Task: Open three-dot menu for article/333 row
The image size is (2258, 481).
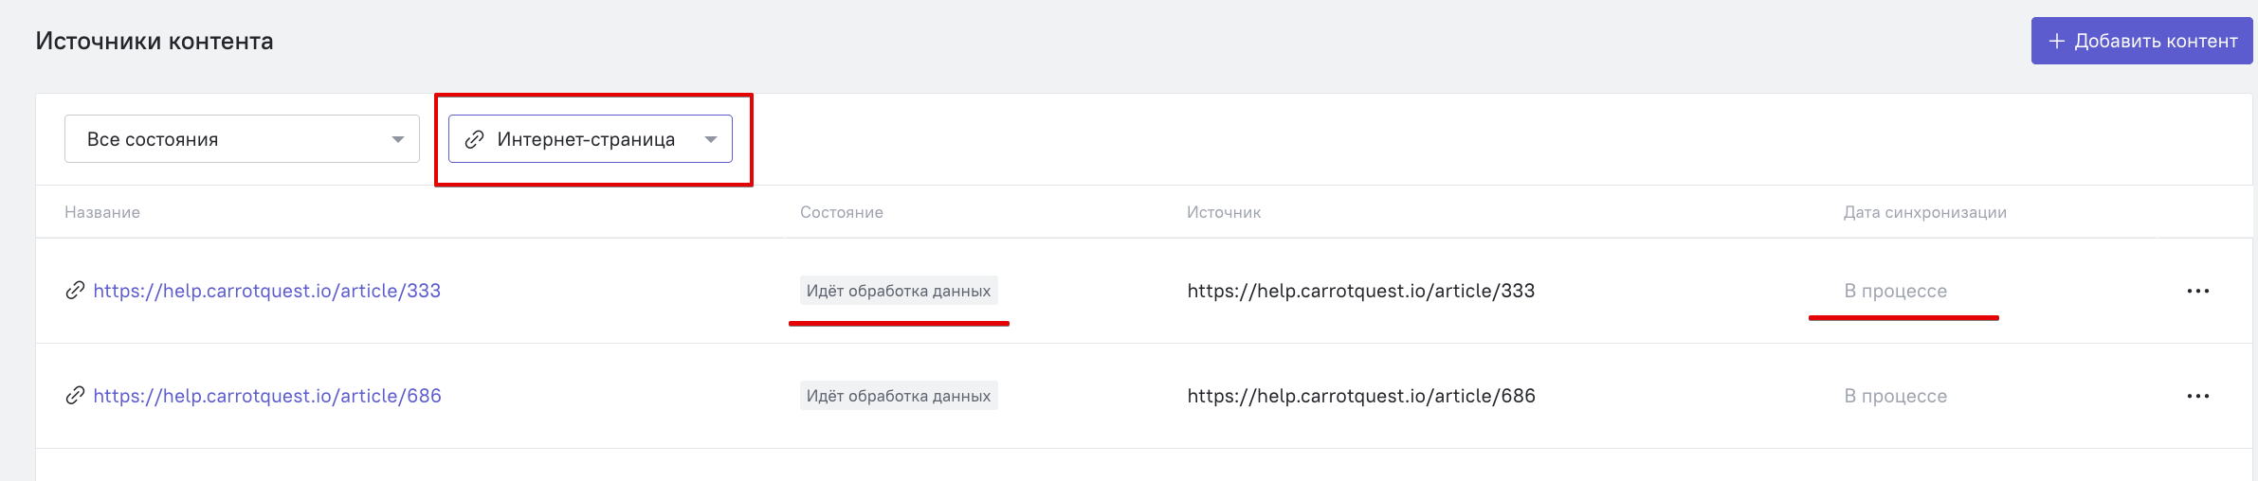Action: coord(2197,291)
